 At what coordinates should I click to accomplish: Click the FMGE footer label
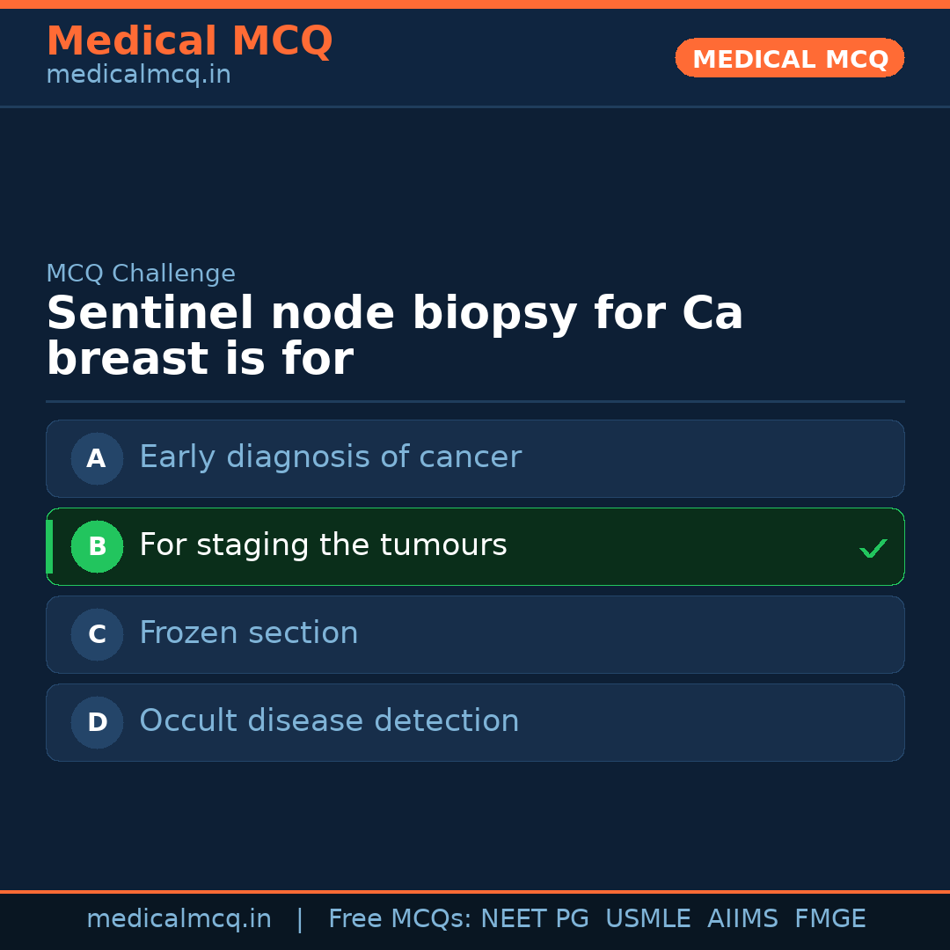click(x=829, y=919)
